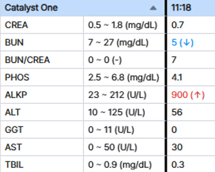Click the AST range 0 ~ 50
The image size is (215, 172).
click(x=113, y=147)
